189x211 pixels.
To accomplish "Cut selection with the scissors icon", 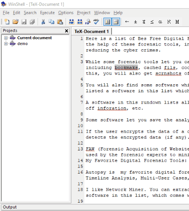I will pos(43,22).
